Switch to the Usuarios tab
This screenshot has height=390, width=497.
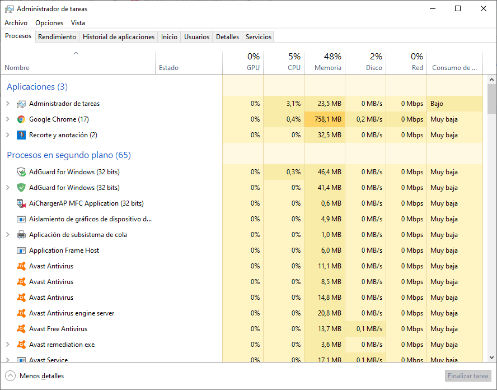point(196,37)
